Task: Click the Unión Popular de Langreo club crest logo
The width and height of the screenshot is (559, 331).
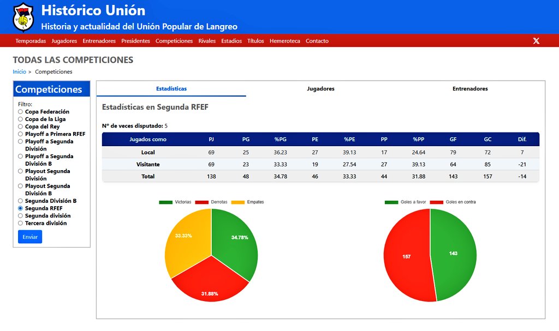Action: (23, 17)
